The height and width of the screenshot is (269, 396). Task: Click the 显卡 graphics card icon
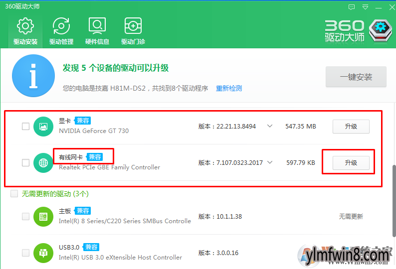click(43, 127)
